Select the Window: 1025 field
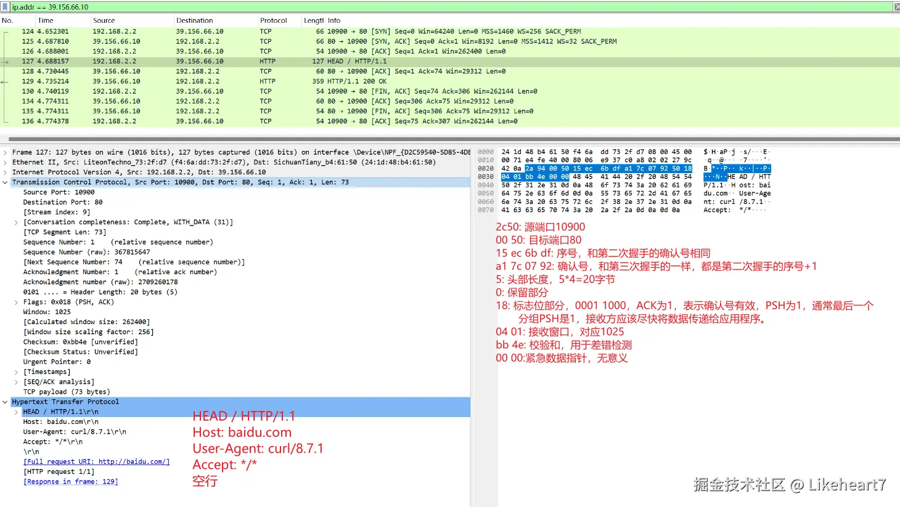Image resolution: width=900 pixels, height=507 pixels. coord(47,312)
